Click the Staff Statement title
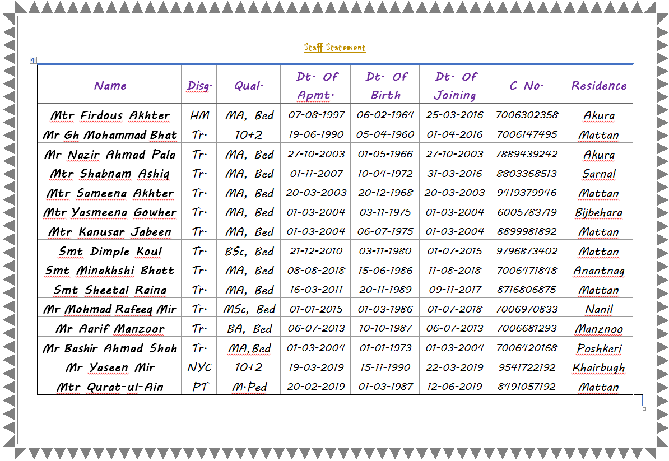 click(334, 48)
